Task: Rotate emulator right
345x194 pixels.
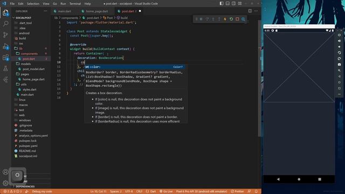Action: click(x=339, y=59)
